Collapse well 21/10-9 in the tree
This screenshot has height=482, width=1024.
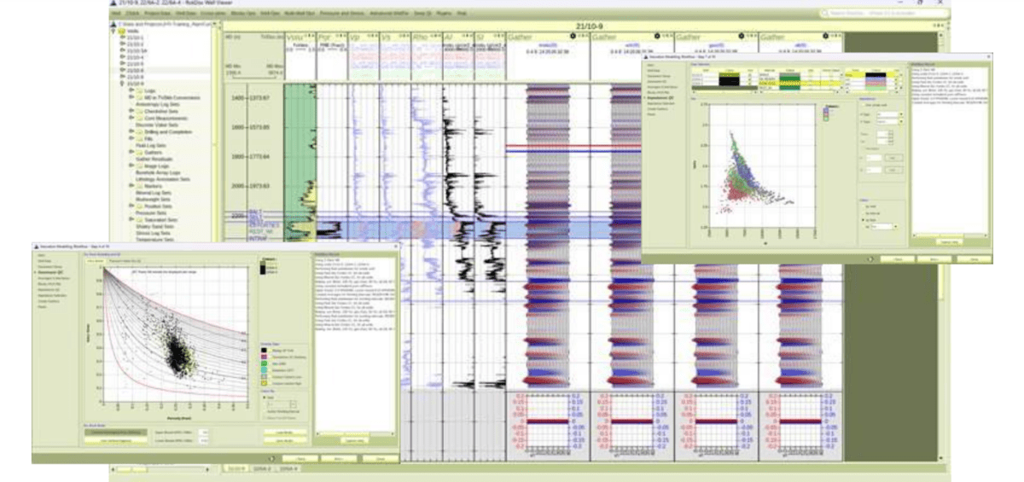pyautogui.click(x=122, y=84)
